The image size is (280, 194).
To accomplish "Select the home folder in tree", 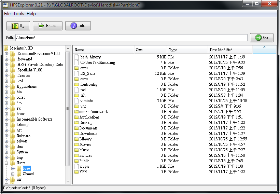I will pos(21,114).
